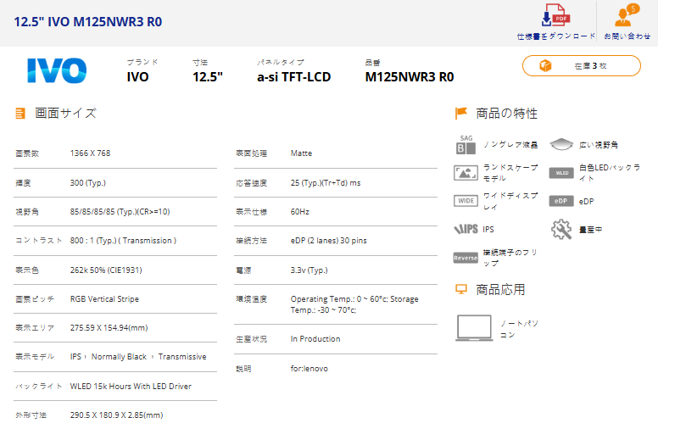Click the In Production status value
This screenshot has height=440, width=686.
point(315,339)
